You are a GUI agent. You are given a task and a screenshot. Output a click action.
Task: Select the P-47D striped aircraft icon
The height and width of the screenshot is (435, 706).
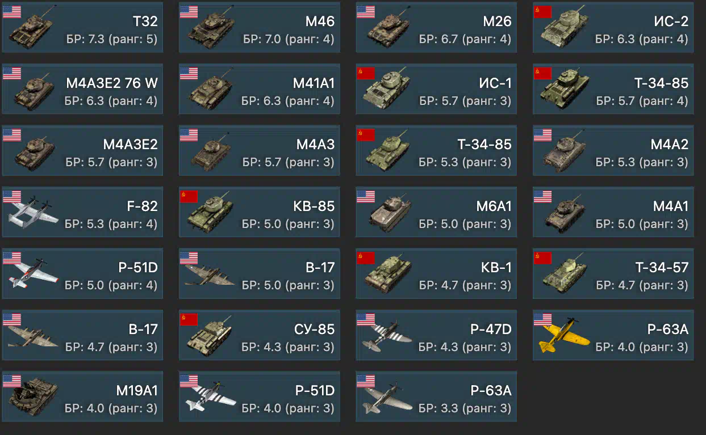(x=386, y=336)
